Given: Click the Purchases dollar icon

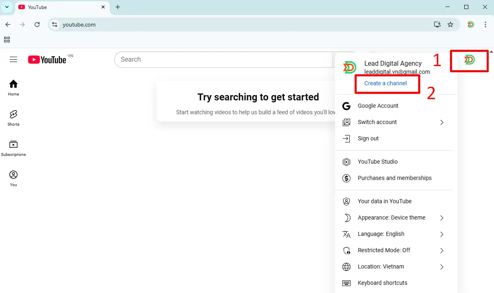Looking at the screenshot, I should pos(346,178).
